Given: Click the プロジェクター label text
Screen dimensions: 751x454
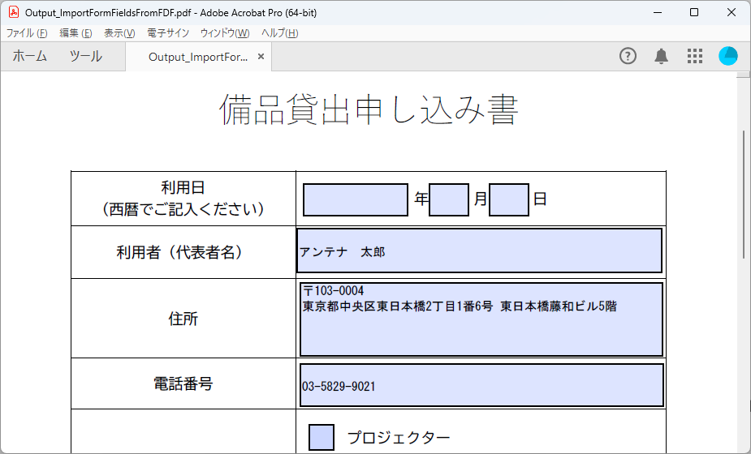Looking at the screenshot, I should click(x=399, y=437).
